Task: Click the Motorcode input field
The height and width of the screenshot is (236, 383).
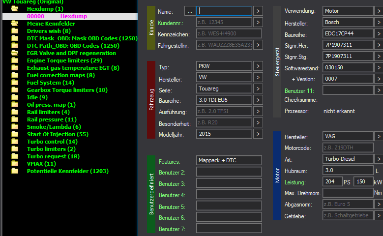Action: coord(348,147)
